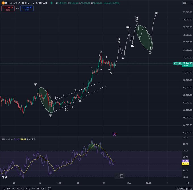The width and height of the screenshot is (193, 190).
Task: Open the go-to-date calendar icon
Action: click(49, 188)
